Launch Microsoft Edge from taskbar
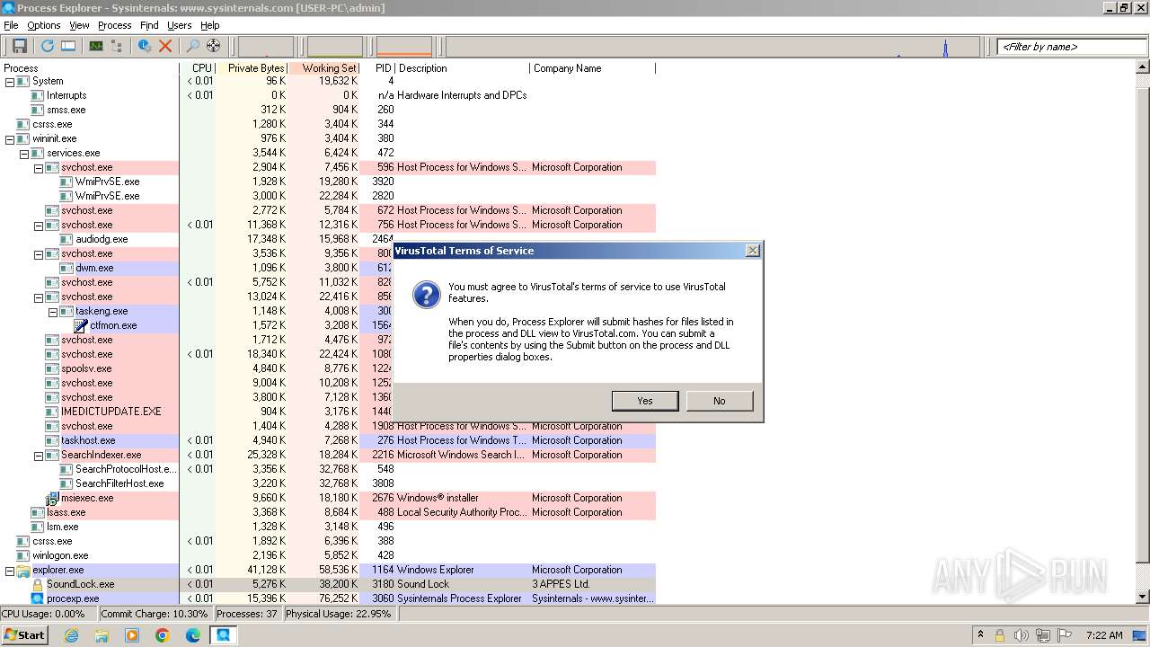The image size is (1150, 647). click(193, 635)
